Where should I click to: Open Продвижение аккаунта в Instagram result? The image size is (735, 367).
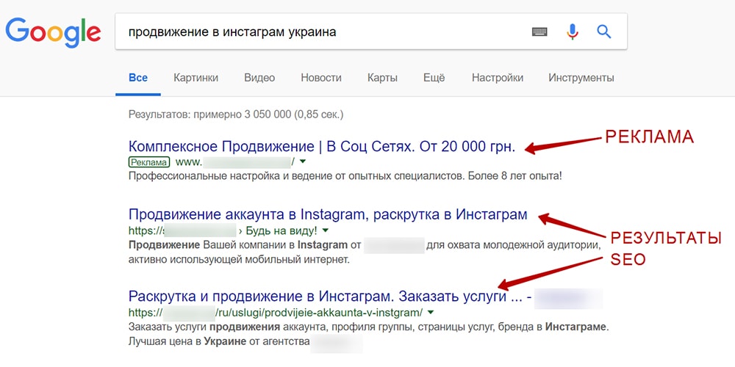(328, 214)
